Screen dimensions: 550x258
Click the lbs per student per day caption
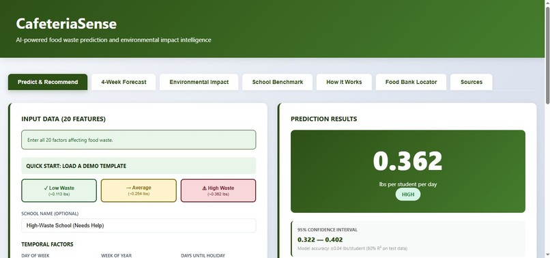click(x=408, y=184)
